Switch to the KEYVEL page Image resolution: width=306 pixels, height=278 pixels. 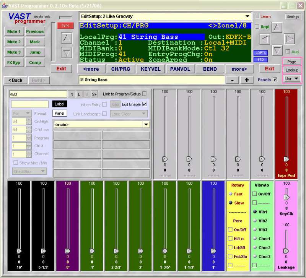point(151,69)
